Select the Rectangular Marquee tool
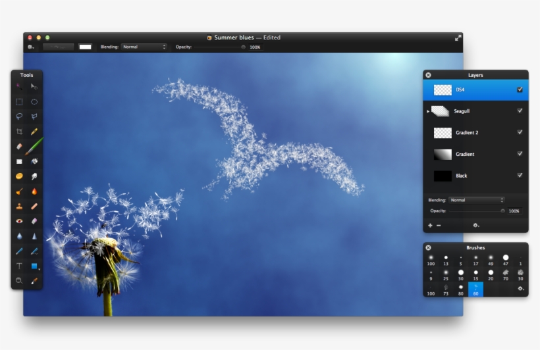 (19, 101)
